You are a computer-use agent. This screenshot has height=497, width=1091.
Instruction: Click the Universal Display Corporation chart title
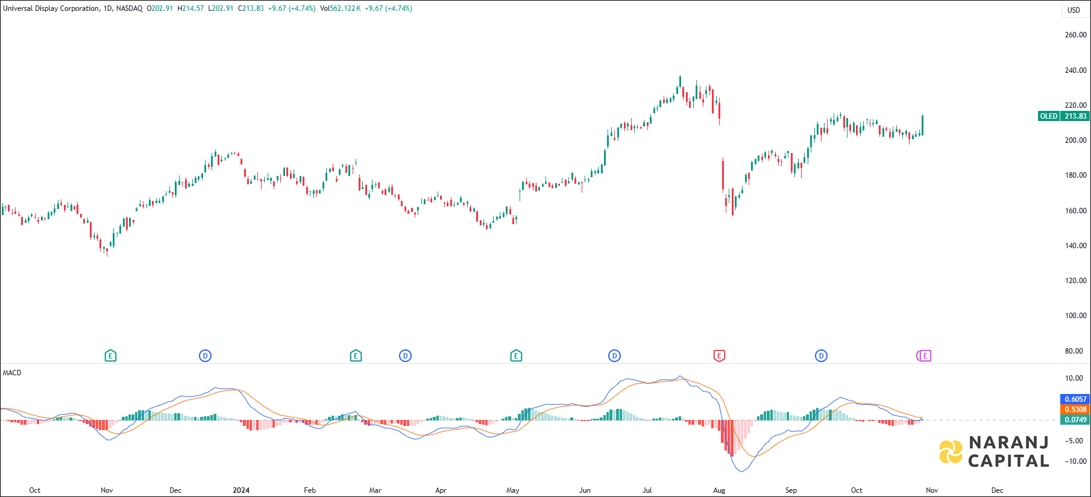(51, 8)
